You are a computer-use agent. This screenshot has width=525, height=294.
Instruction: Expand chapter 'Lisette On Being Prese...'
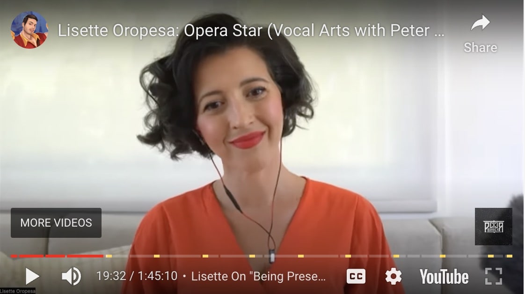point(258,276)
